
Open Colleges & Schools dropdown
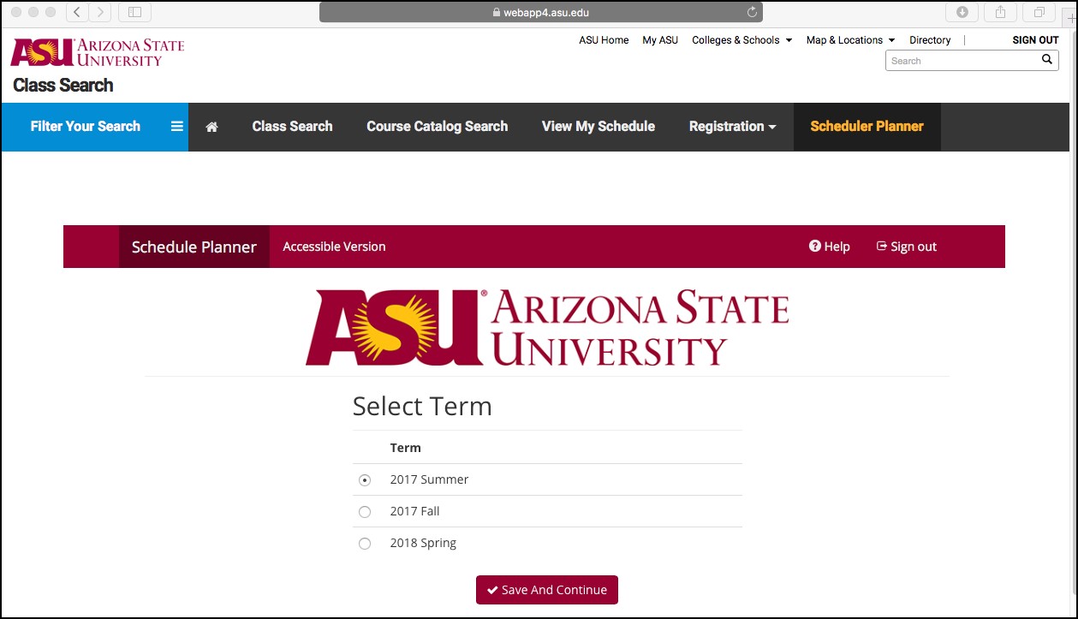[741, 40]
